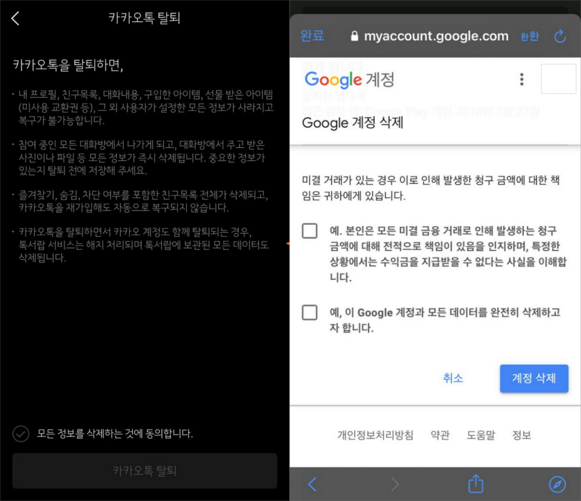The width and height of the screenshot is (581, 501).
Task: Check agreement to delete all information
Action: click(21, 433)
